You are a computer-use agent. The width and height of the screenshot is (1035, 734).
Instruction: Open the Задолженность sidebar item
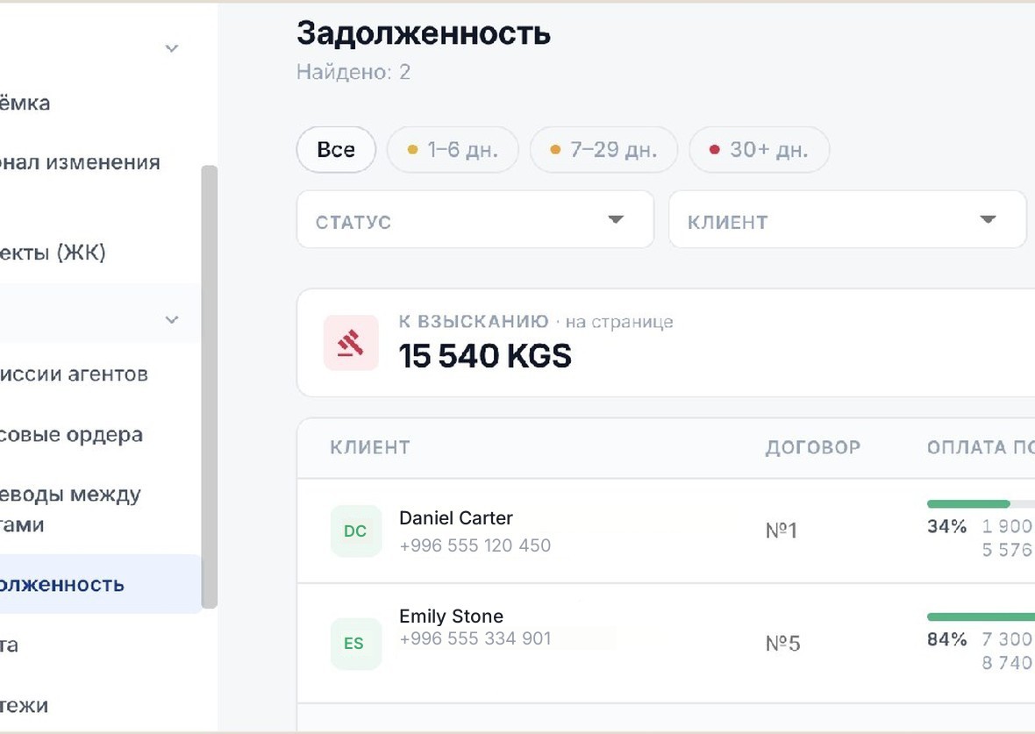tap(100, 584)
